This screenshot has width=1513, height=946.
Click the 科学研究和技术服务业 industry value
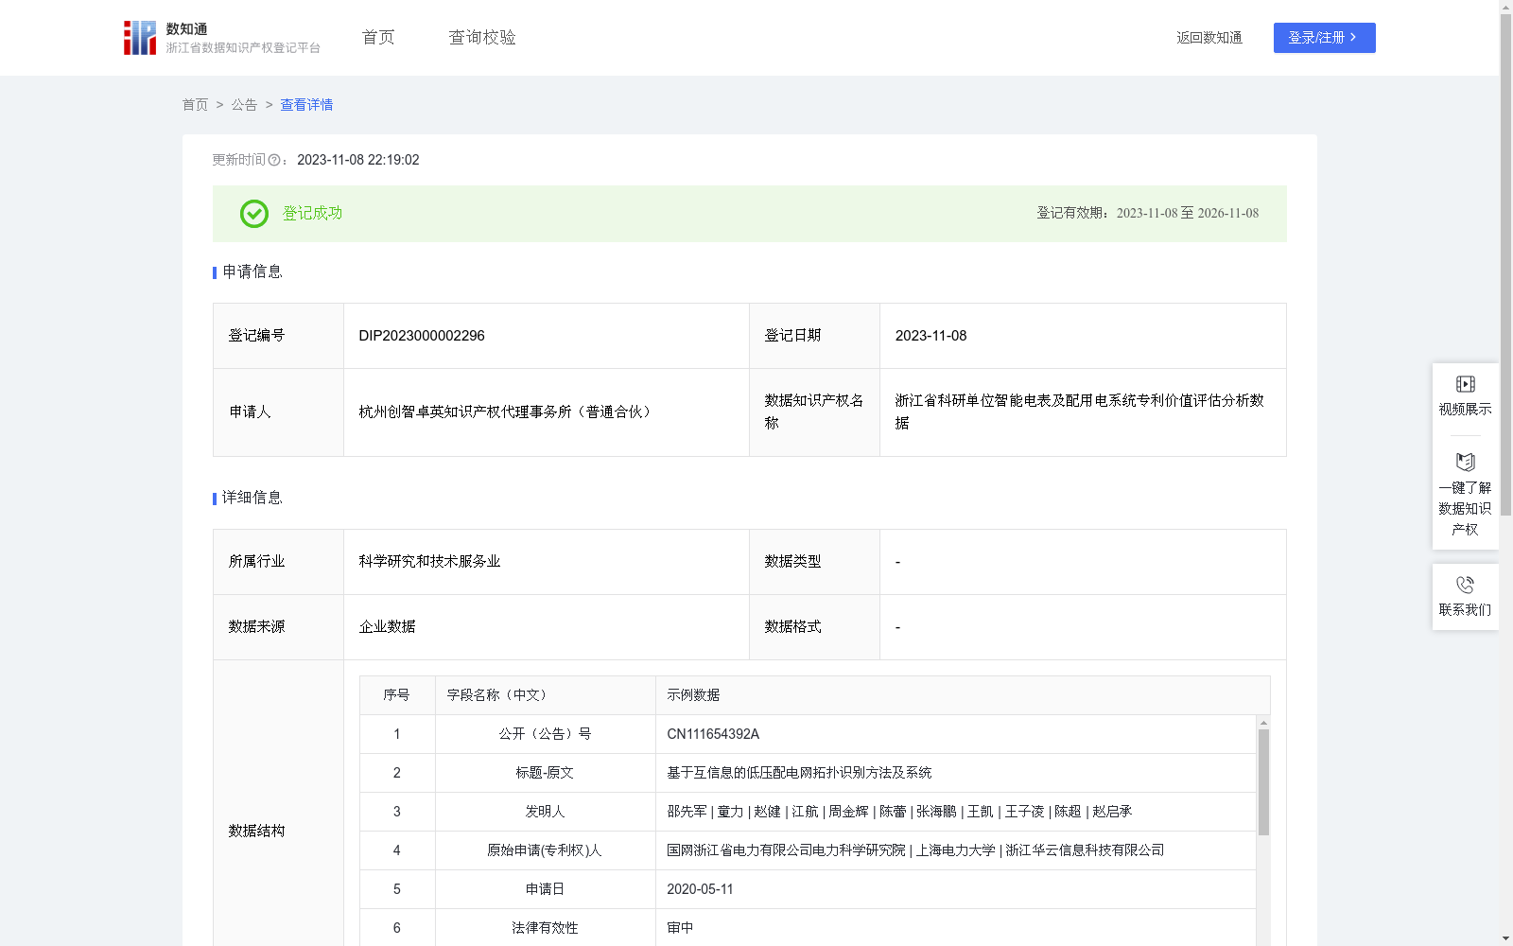[x=429, y=562]
